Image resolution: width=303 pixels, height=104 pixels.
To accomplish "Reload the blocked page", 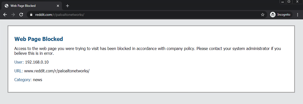I will click(x=21, y=15).
